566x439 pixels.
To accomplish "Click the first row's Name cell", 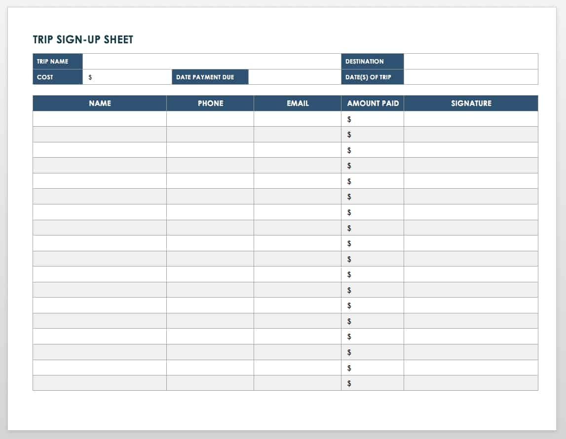I will pos(100,119).
